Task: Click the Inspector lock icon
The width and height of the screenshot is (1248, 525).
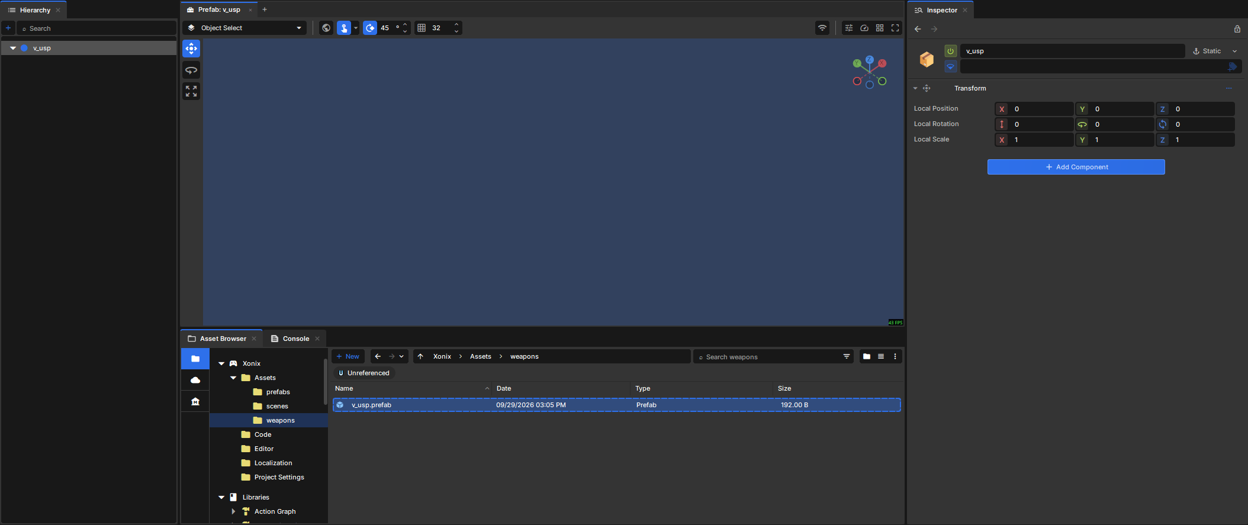Action: pos(1237,29)
